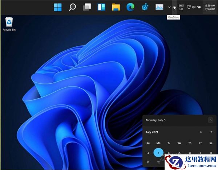Viewport: 218px width, 170px height.
Task: Open Task View from the taskbar
Action: click(87, 7)
